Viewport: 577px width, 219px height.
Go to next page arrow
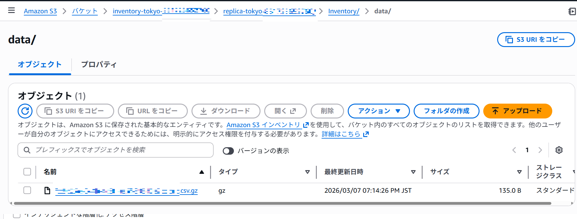540,150
